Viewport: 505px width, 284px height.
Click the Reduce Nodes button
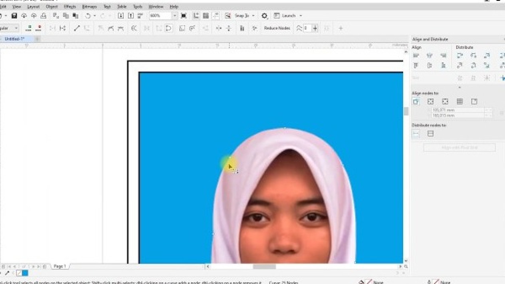pyautogui.click(x=277, y=28)
